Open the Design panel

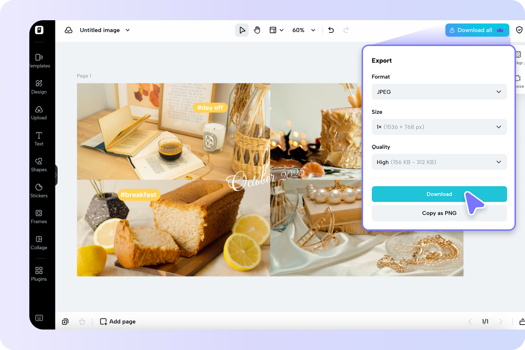39,87
